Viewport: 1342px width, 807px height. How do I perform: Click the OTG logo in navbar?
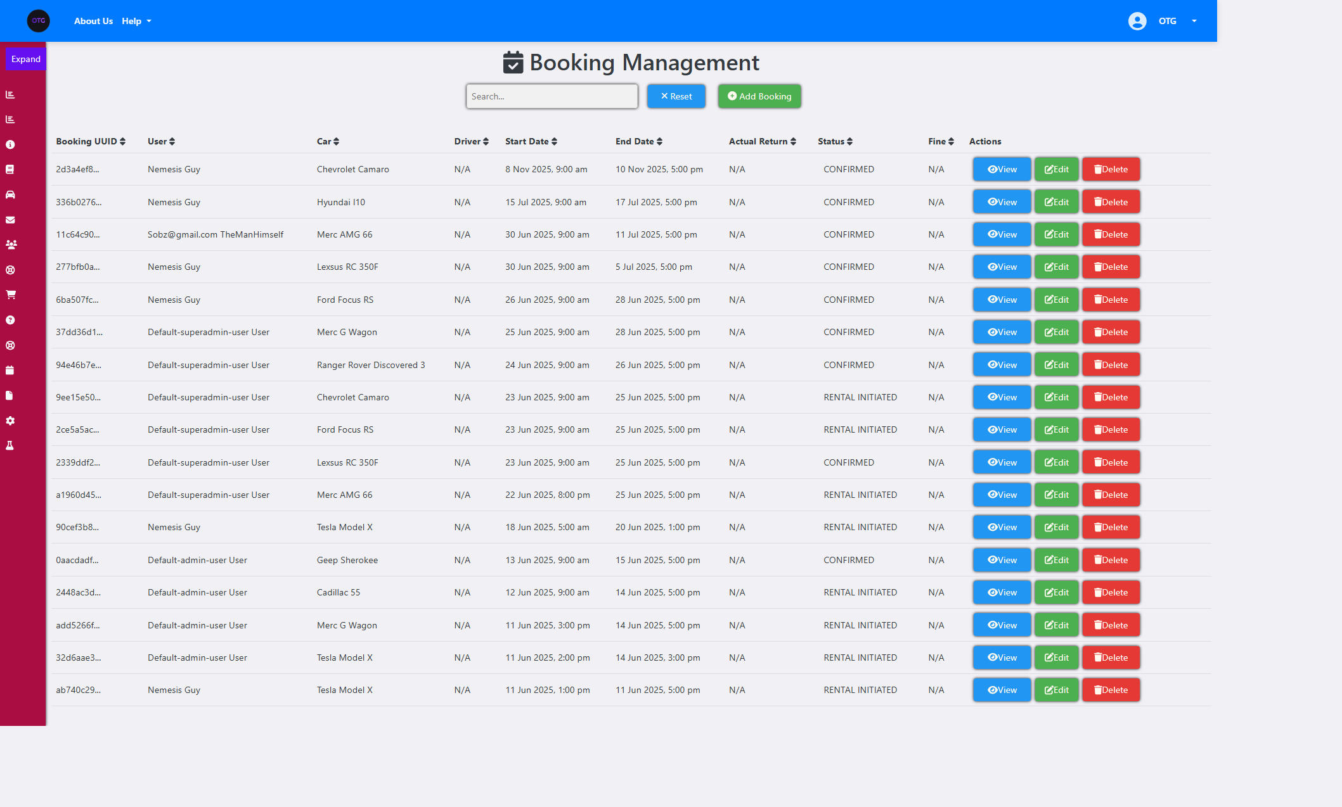(x=39, y=21)
